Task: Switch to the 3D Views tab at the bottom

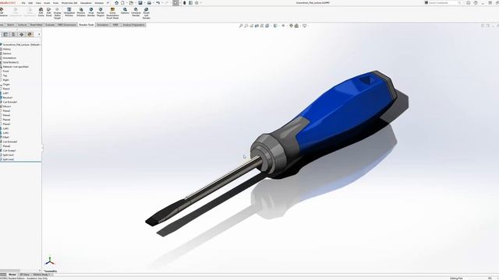Action: coord(24,275)
